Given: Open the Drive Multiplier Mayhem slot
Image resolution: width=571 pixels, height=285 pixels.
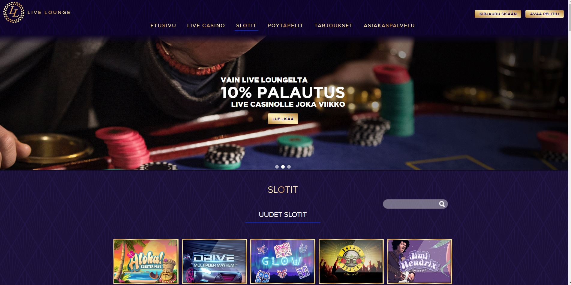Looking at the screenshot, I should [x=214, y=262].
